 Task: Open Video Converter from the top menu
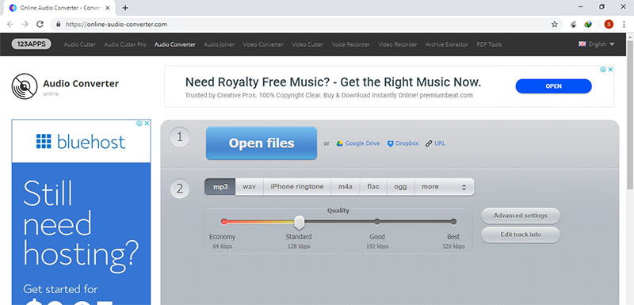click(263, 44)
